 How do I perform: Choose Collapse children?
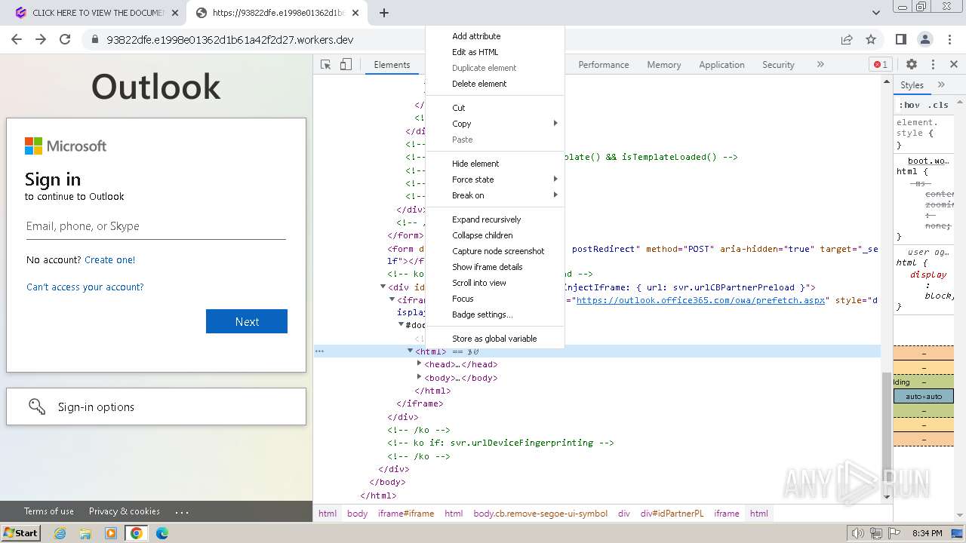pos(495,235)
